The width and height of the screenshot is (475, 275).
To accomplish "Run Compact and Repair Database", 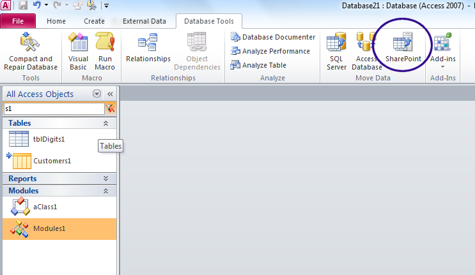I will coord(31,52).
